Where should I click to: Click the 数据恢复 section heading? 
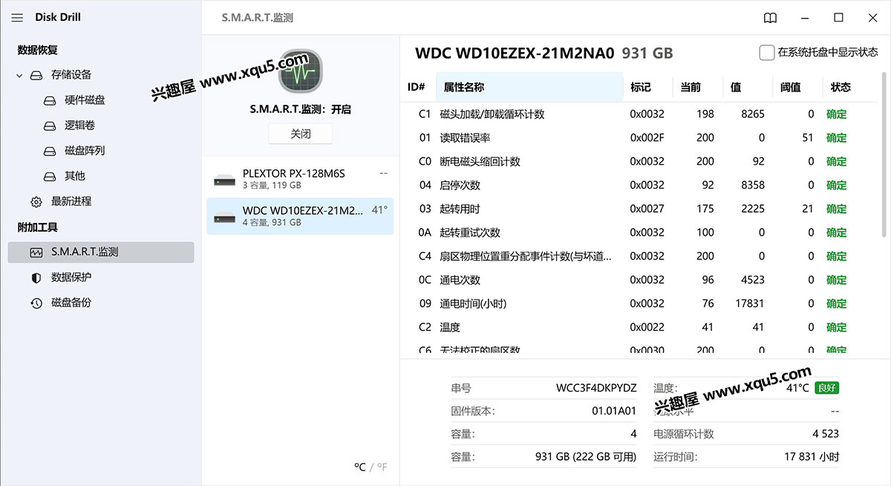point(37,51)
